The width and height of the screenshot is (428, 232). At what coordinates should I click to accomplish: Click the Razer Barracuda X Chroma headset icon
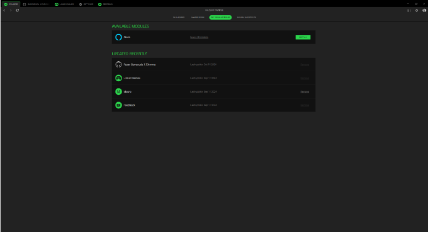119,65
